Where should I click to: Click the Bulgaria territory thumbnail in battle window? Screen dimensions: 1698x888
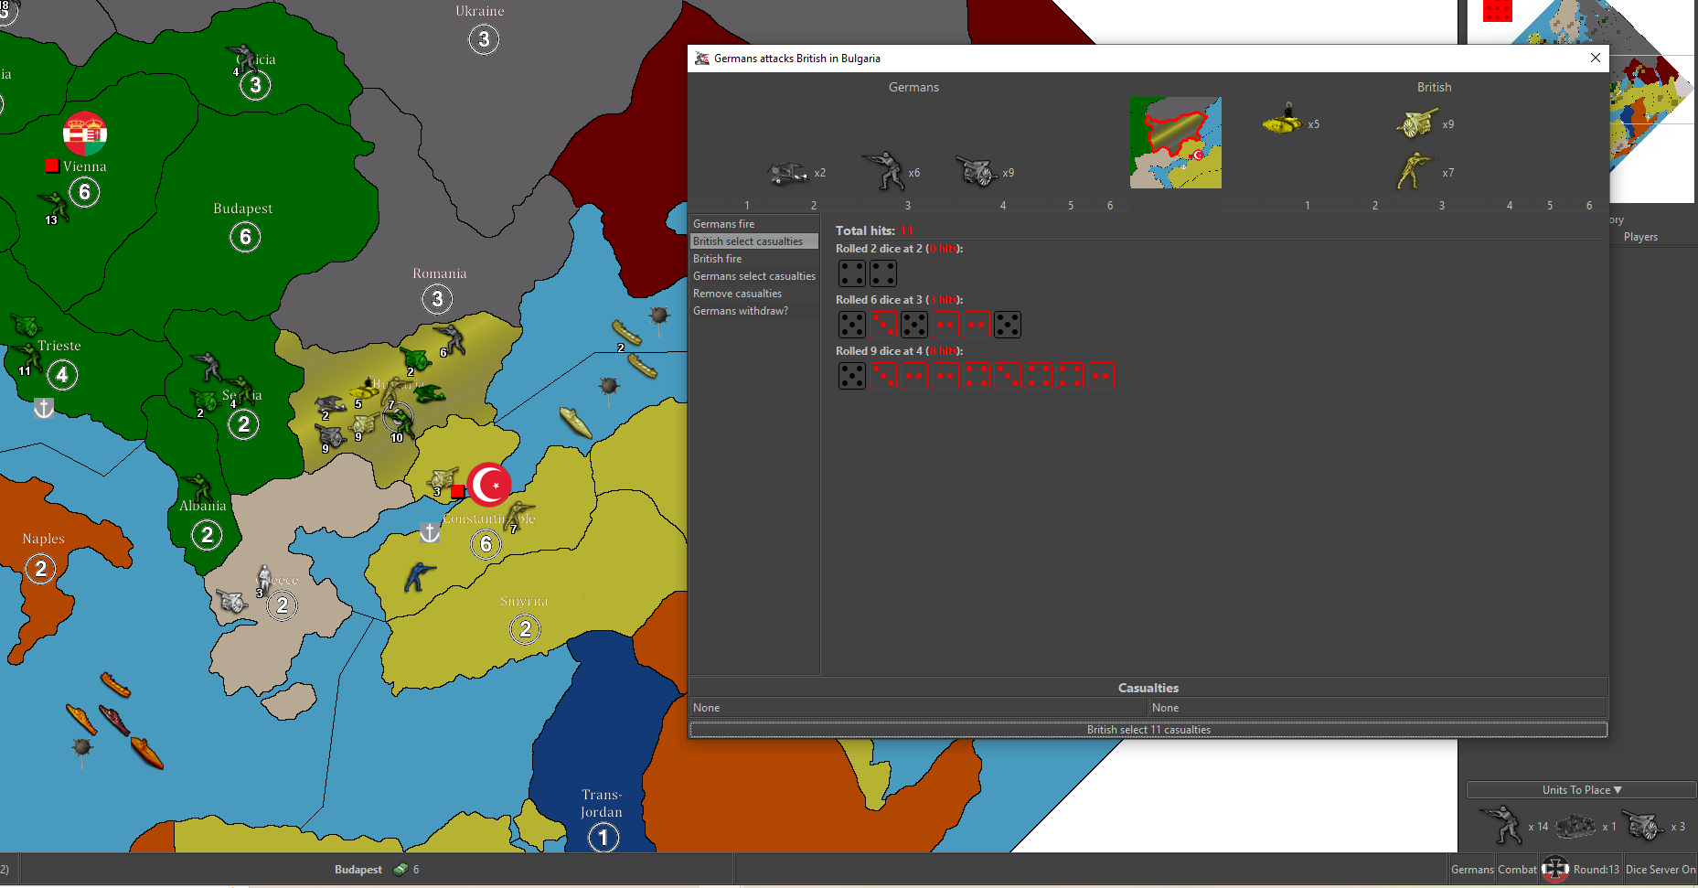tap(1175, 143)
